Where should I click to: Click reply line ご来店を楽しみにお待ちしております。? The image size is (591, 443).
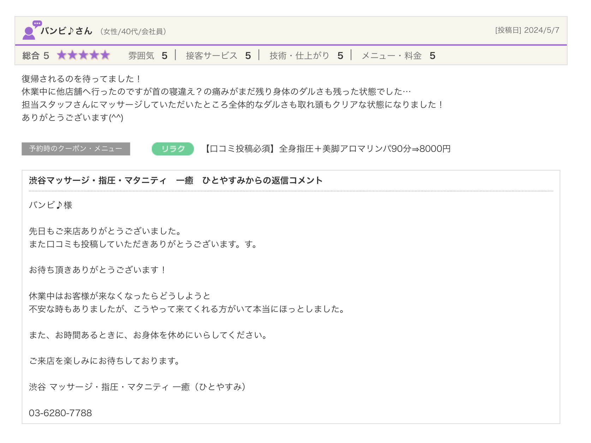pos(105,361)
